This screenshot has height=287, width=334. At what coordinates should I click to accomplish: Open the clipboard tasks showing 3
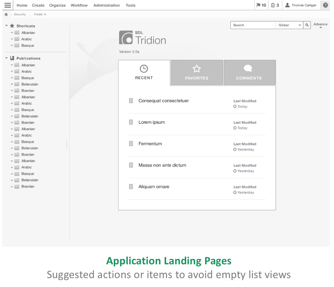[x=275, y=5]
